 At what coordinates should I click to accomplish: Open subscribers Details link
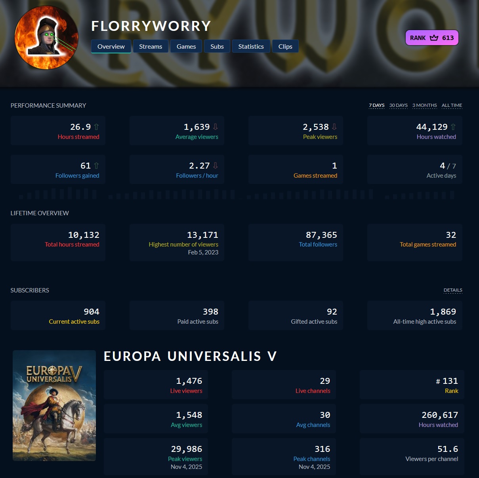pos(453,290)
